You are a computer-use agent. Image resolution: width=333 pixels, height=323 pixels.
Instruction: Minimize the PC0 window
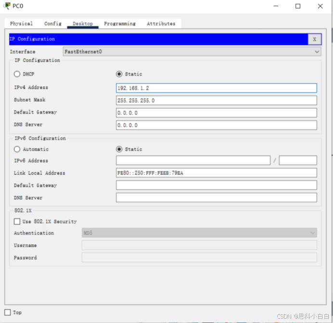276,6
